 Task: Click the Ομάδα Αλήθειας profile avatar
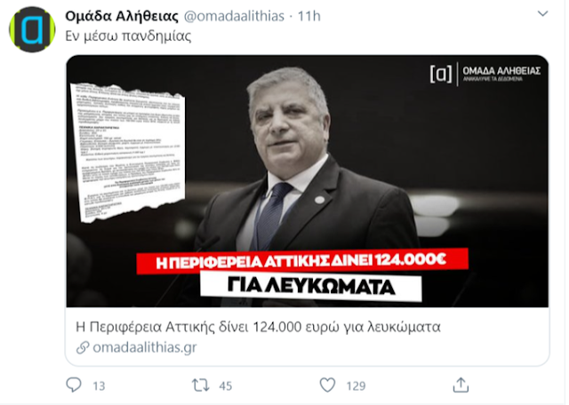pos(32,29)
